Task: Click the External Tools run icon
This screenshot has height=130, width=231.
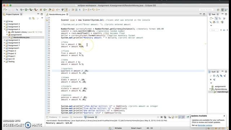Action: click(x=35, y=10)
